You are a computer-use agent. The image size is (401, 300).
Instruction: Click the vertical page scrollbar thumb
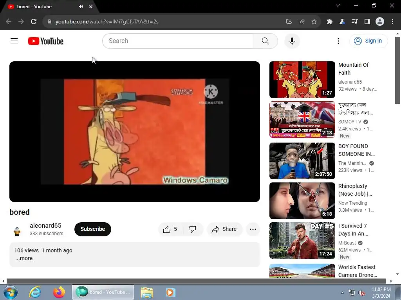click(397, 70)
